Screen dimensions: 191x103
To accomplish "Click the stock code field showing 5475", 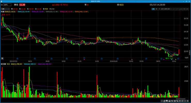I will [7, 5].
